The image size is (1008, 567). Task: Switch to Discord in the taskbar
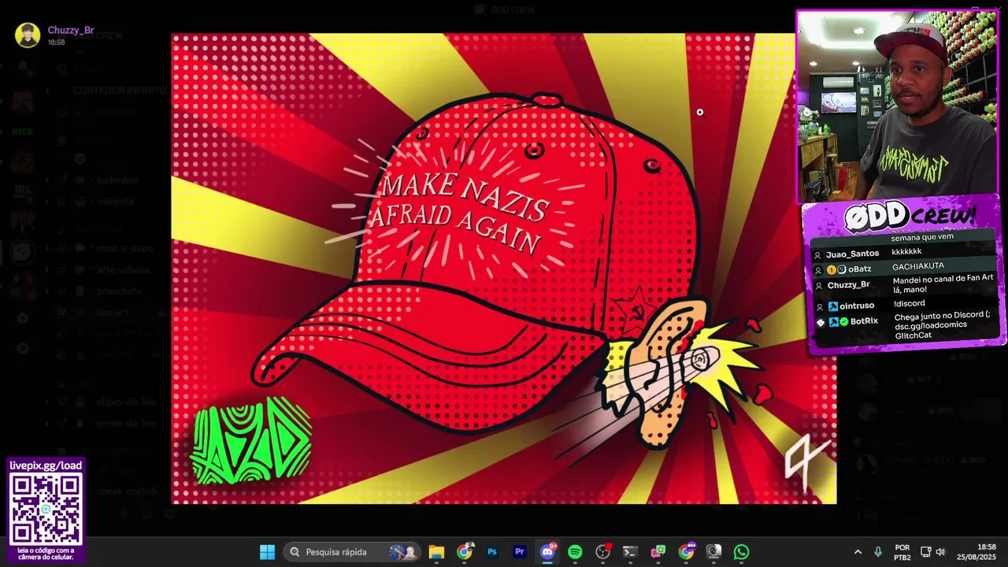pos(547,552)
